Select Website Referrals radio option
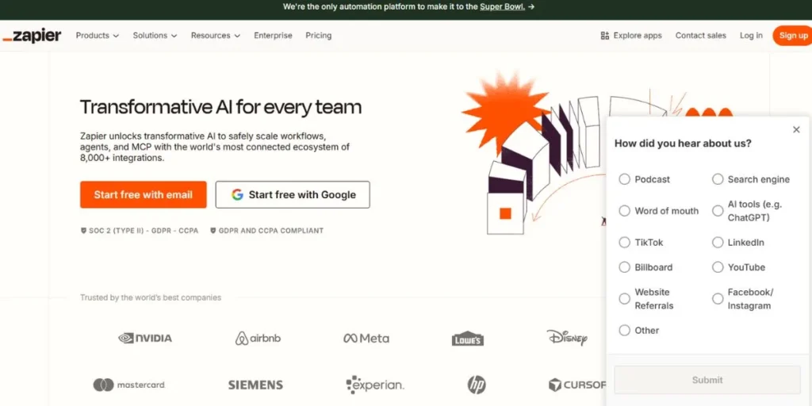812x406 pixels. tap(625, 299)
